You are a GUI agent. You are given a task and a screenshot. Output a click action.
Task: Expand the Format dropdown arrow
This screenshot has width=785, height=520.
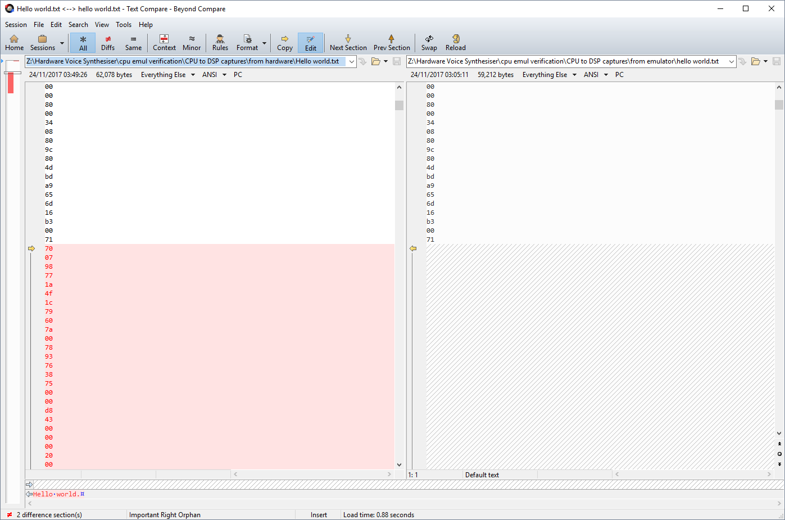pyautogui.click(x=264, y=43)
